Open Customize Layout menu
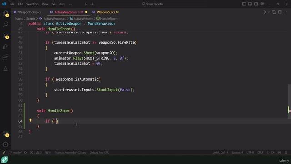 point(262,4)
